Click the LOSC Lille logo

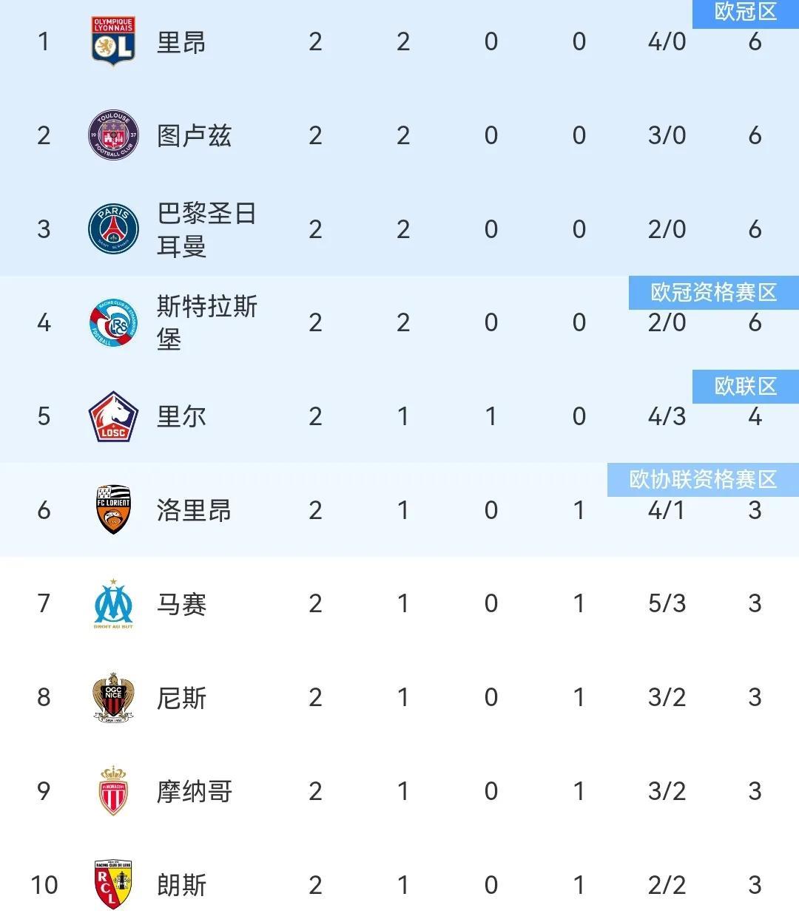click(113, 417)
